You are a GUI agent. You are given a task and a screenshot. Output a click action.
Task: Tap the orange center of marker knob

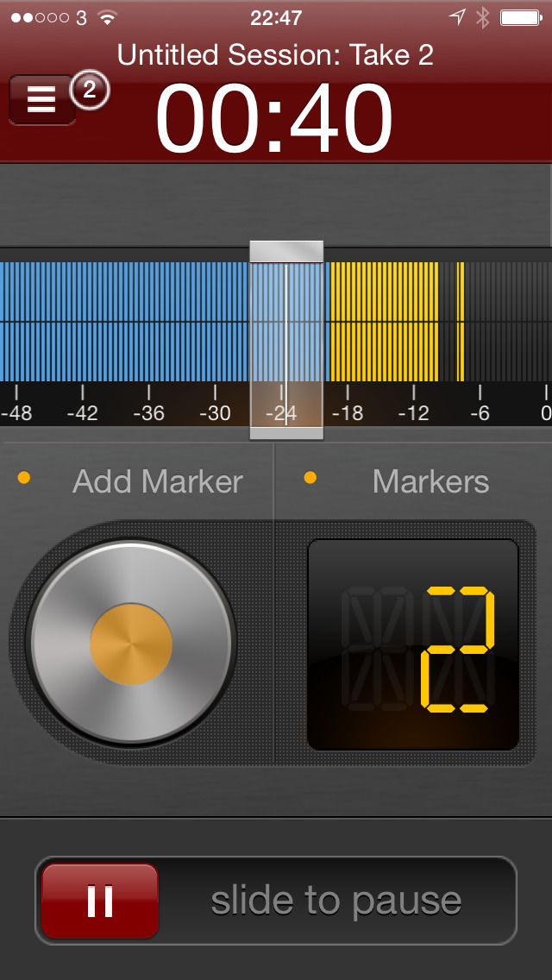[131, 644]
